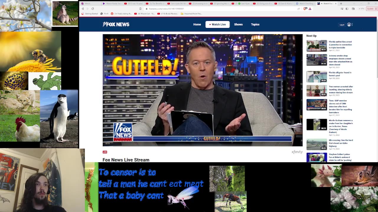Screen dimensions: 378x212
Task: Open the Brave shields lion icon
Action: pyautogui.click(x=306, y=9)
